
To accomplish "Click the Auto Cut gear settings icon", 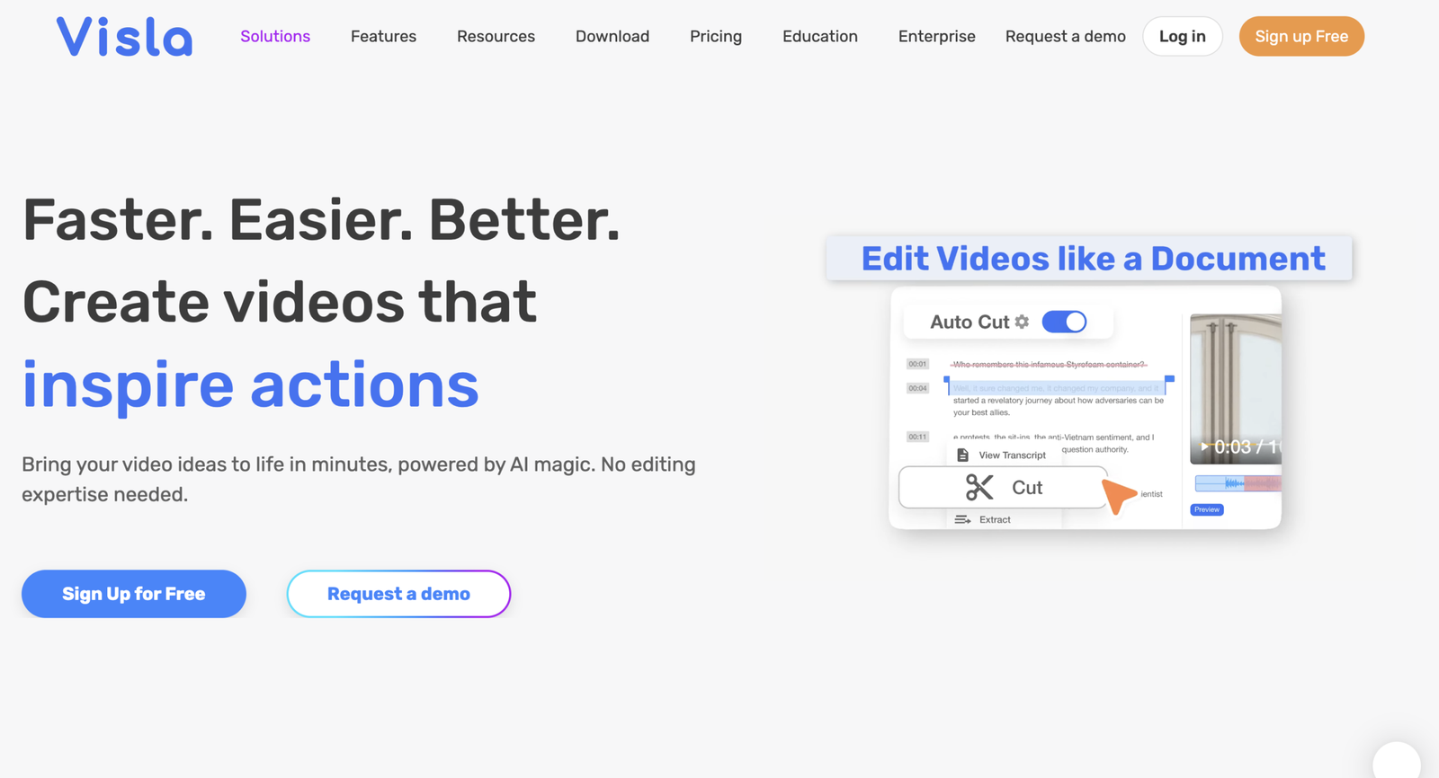I will 1022,322.
